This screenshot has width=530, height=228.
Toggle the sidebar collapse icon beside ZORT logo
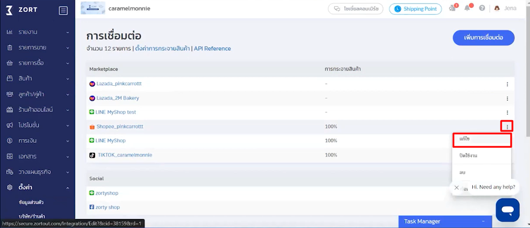pyautogui.click(x=63, y=10)
